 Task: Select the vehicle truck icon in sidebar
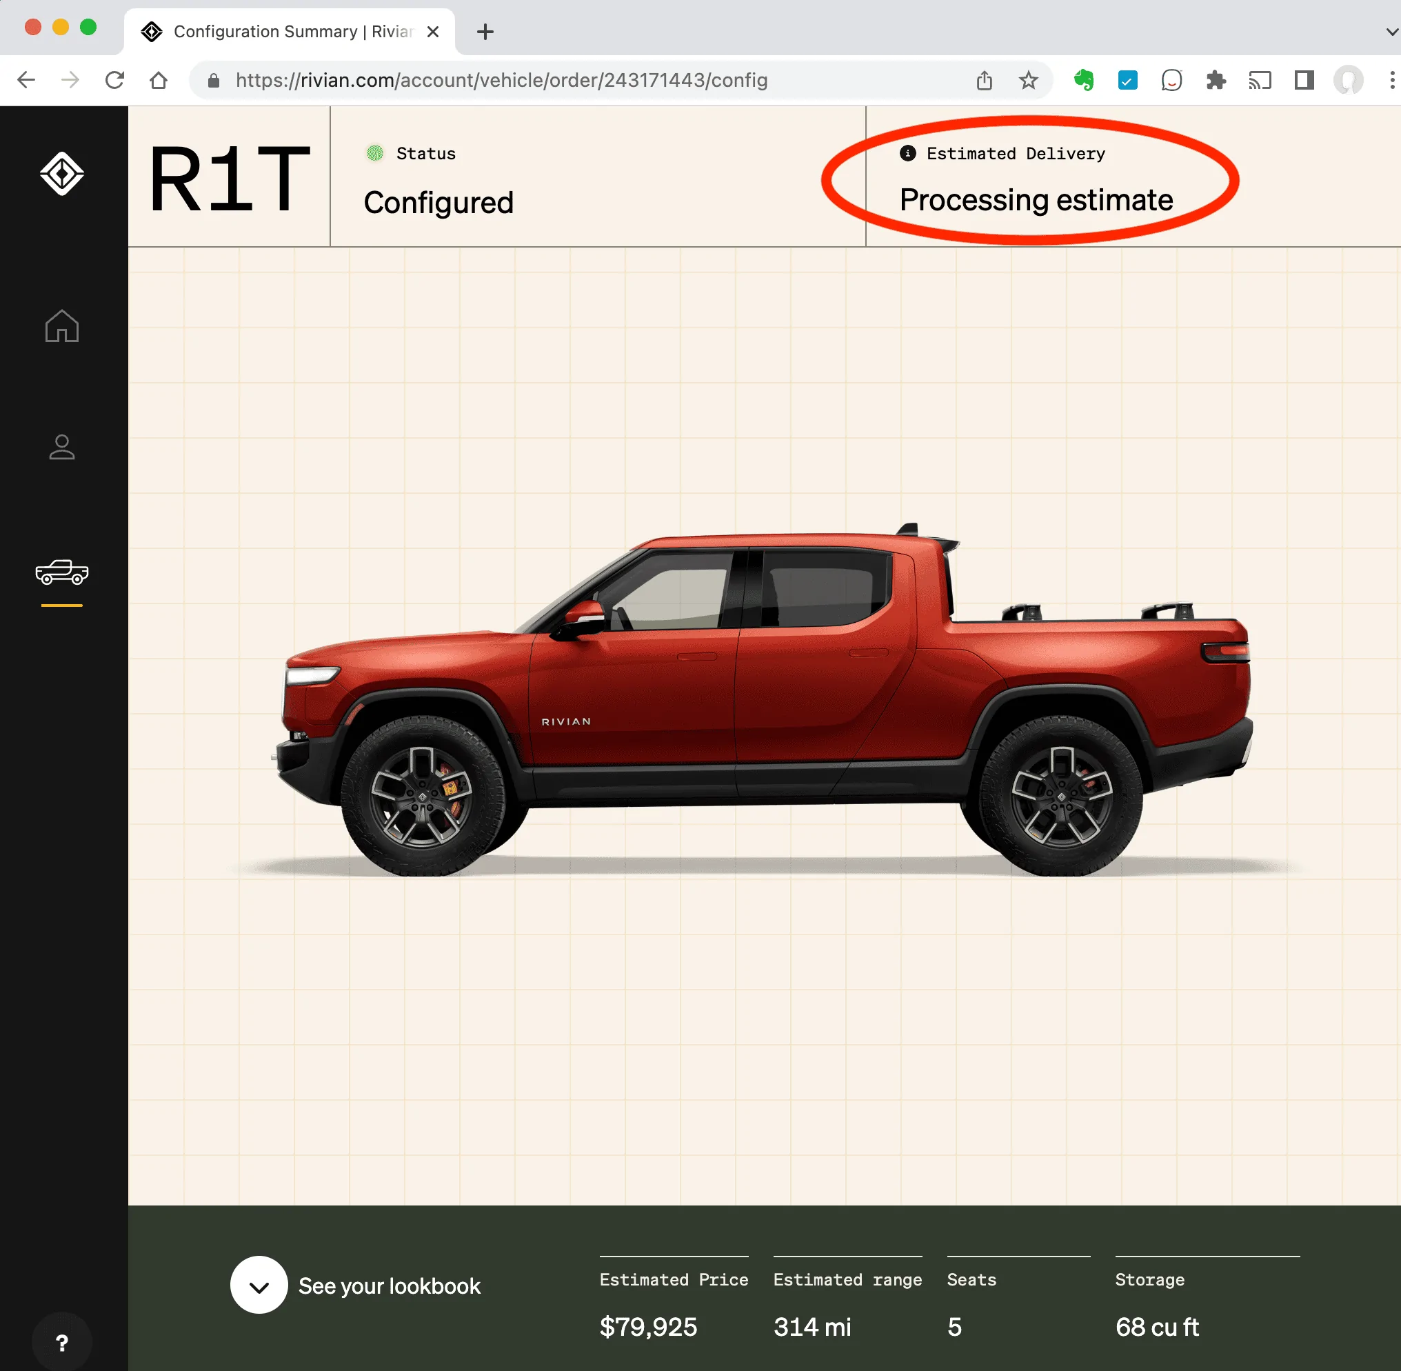click(62, 572)
